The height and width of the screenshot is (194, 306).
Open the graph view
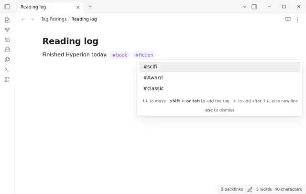[7, 30]
